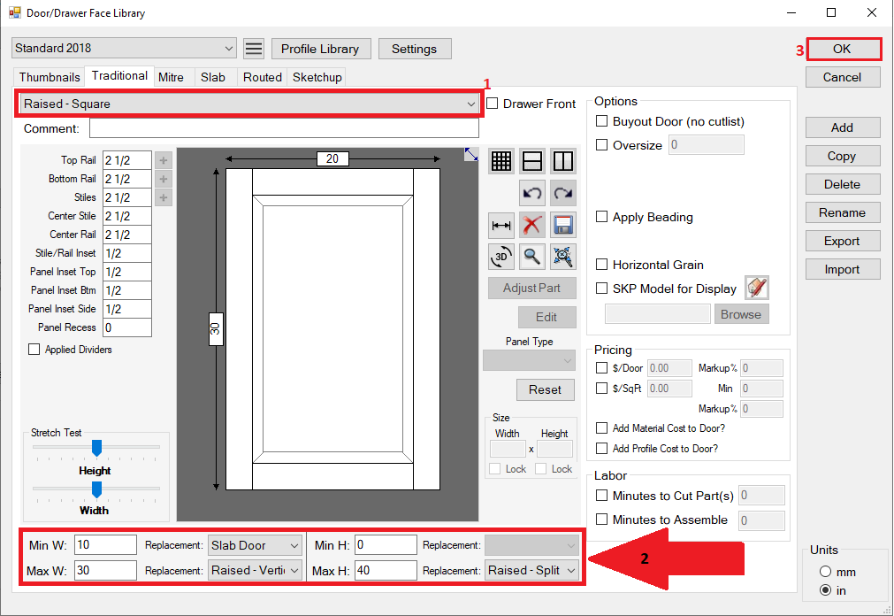Click the Height stretch test slider
The width and height of the screenshot is (894, 616).
(x=96, y=448)
